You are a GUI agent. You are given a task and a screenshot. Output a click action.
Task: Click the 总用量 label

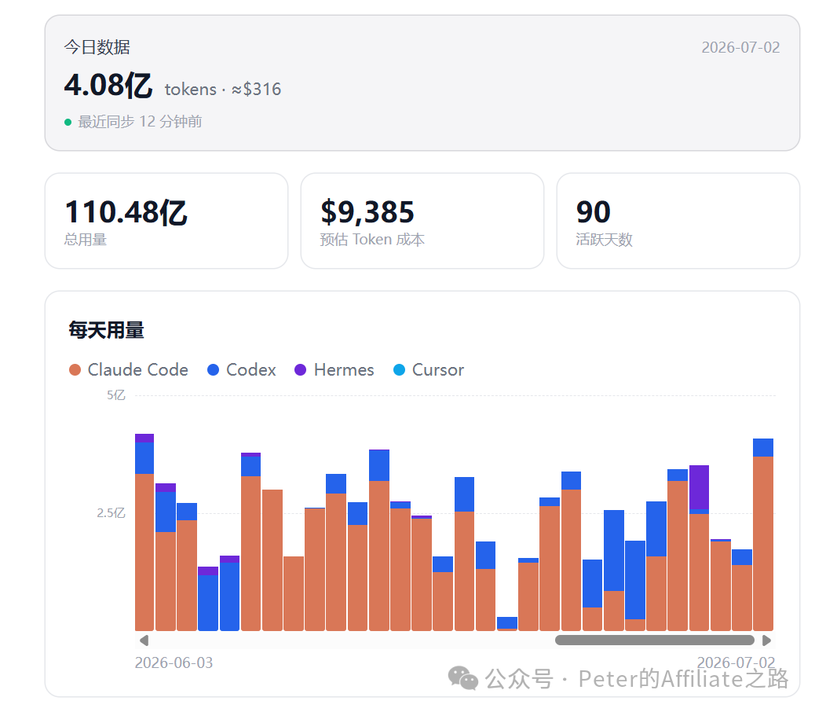[86, 239]
